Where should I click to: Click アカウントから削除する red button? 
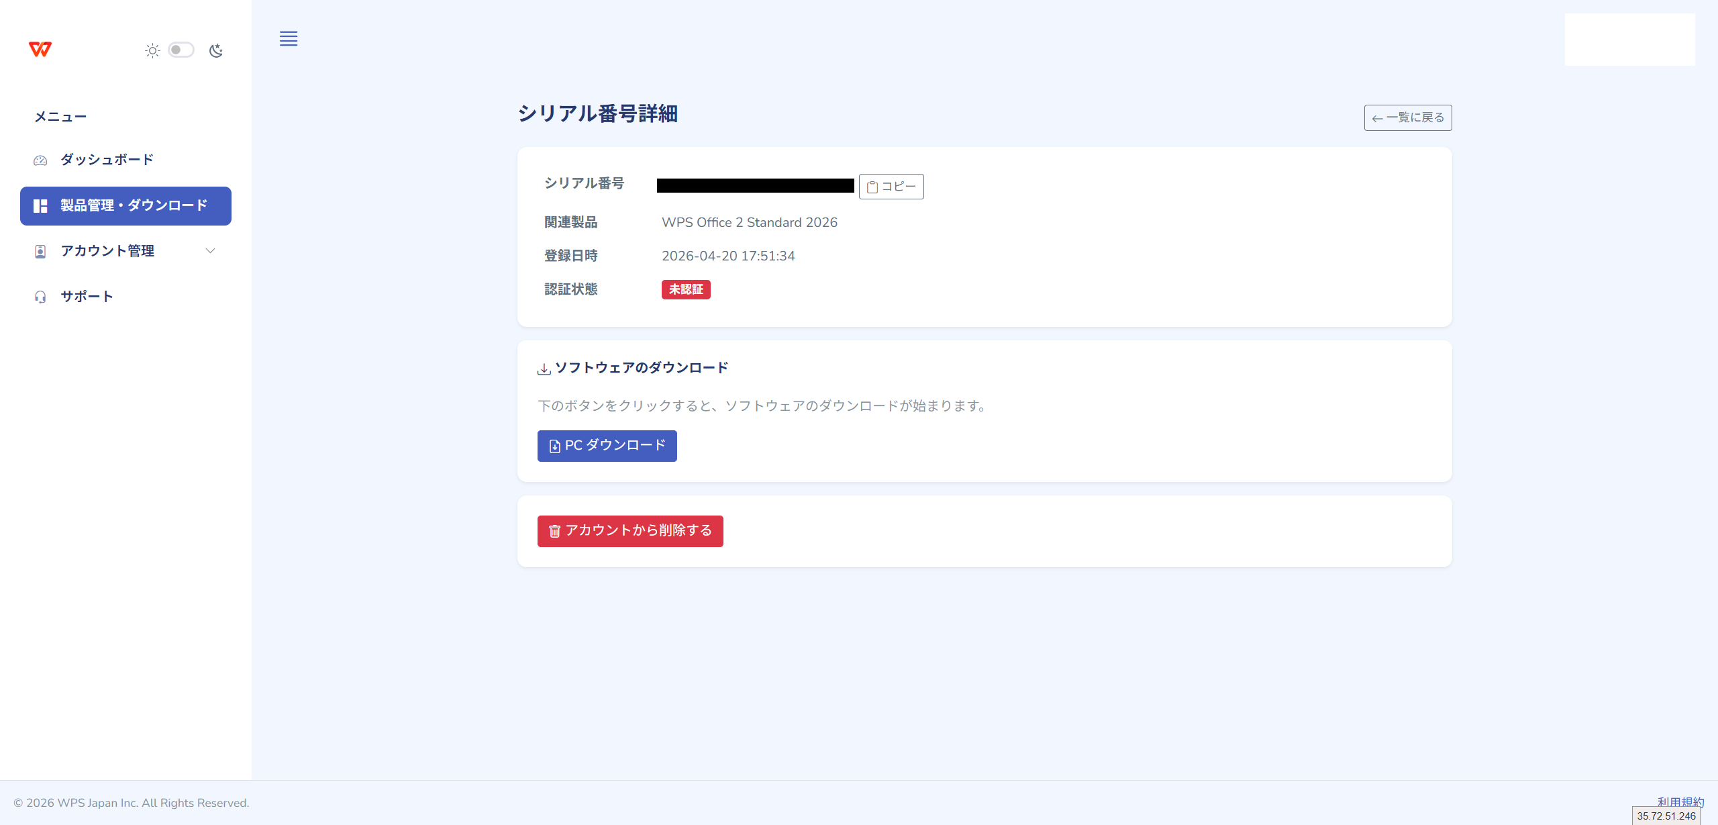[629, 531]
